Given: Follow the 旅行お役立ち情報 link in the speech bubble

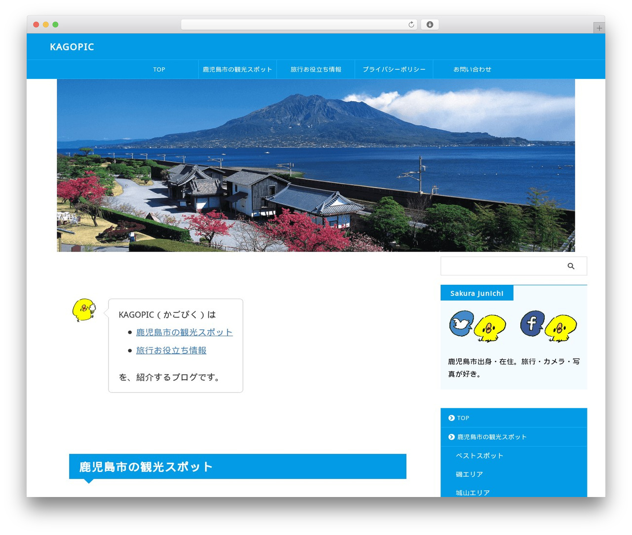Looking at the screenshot, I should coord(171,350).
